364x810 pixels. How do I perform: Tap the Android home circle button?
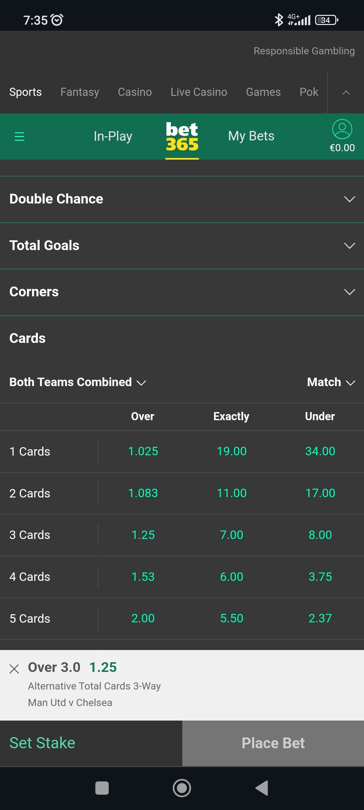[x=182, y=788]
